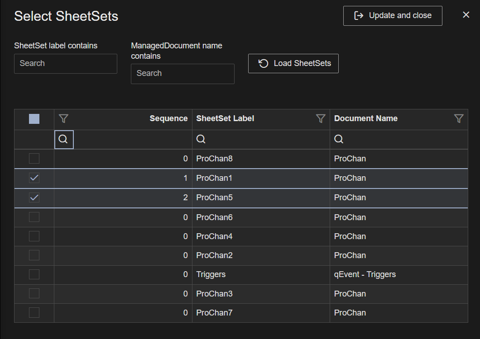Uncheck the ProChan1 row checkbox

(34, 178)
